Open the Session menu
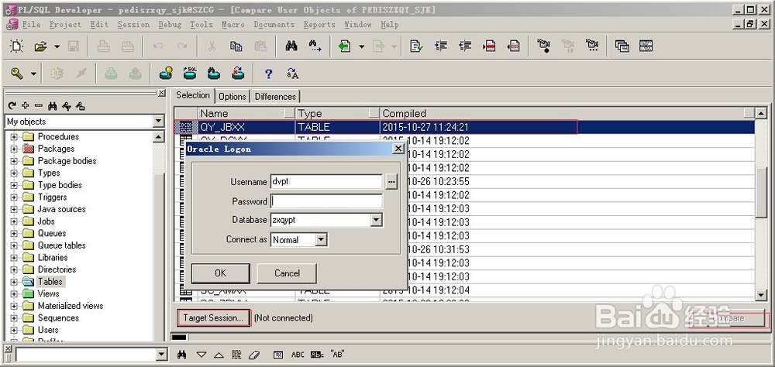Image resolution: width=775 pixels, height=367 pixels. point(133,24)
